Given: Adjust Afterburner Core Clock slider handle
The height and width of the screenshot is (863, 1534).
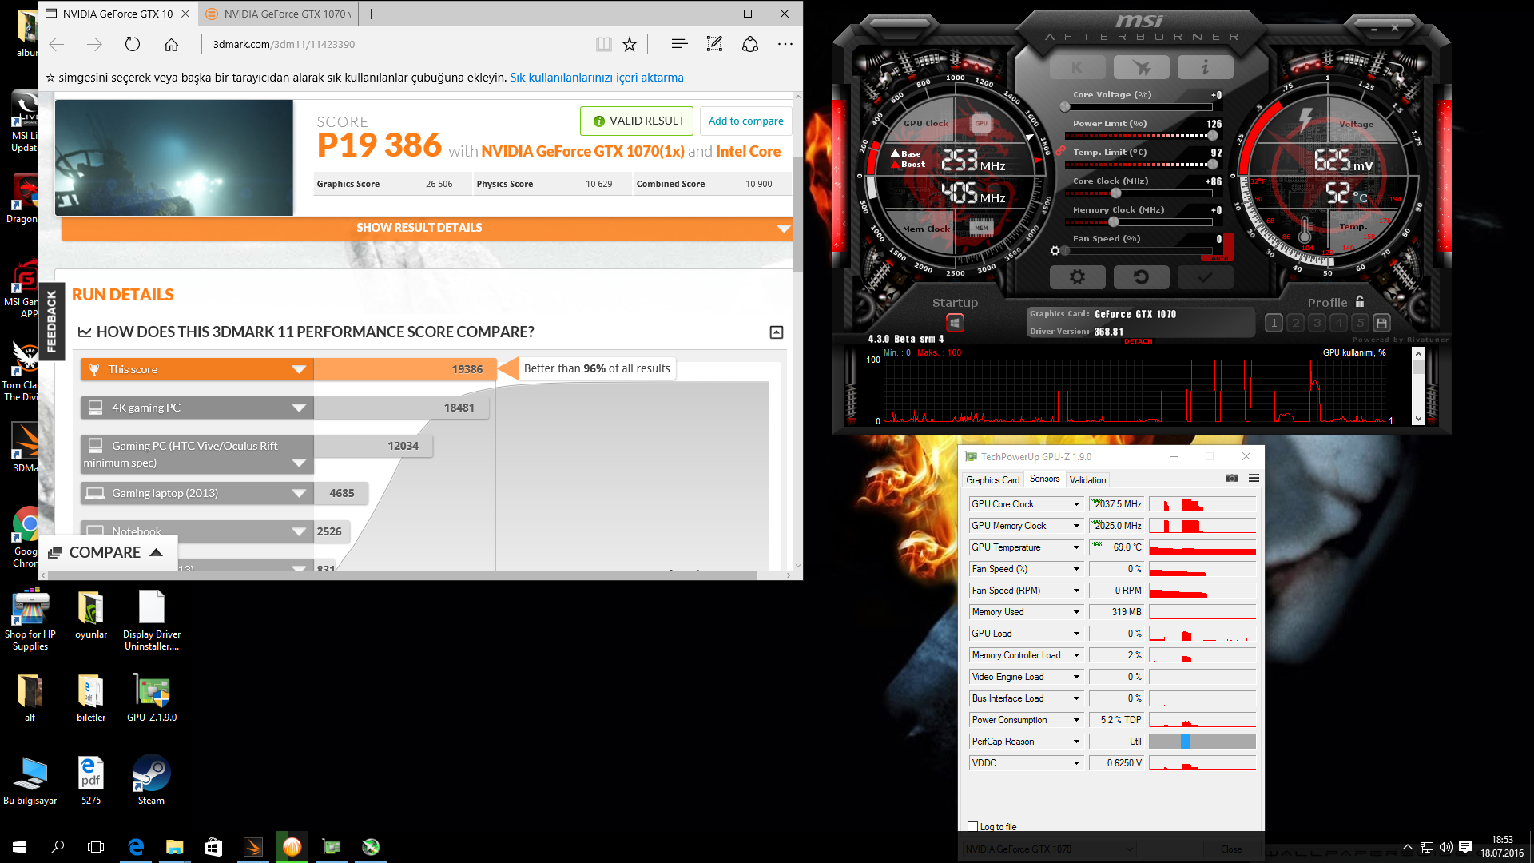Looking at the screenshot, I should pos(1115,193).
